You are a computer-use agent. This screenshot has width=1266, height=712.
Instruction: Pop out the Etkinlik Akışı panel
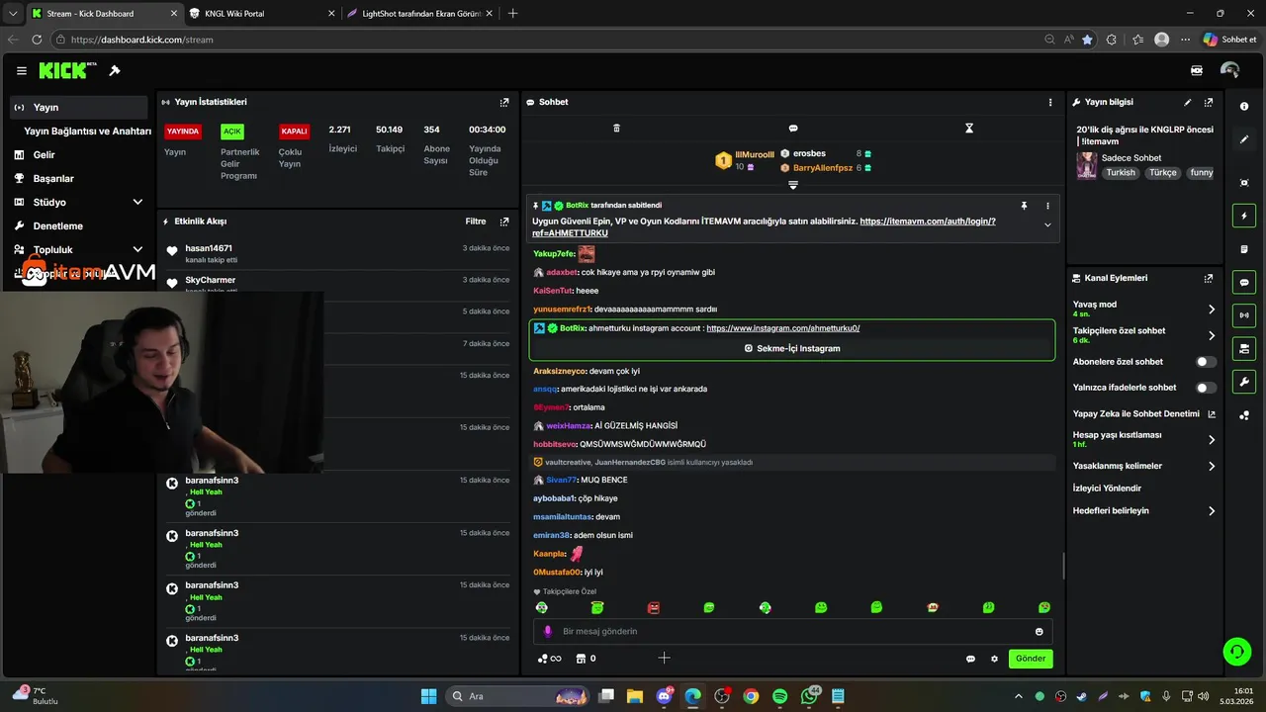(504, 222)
